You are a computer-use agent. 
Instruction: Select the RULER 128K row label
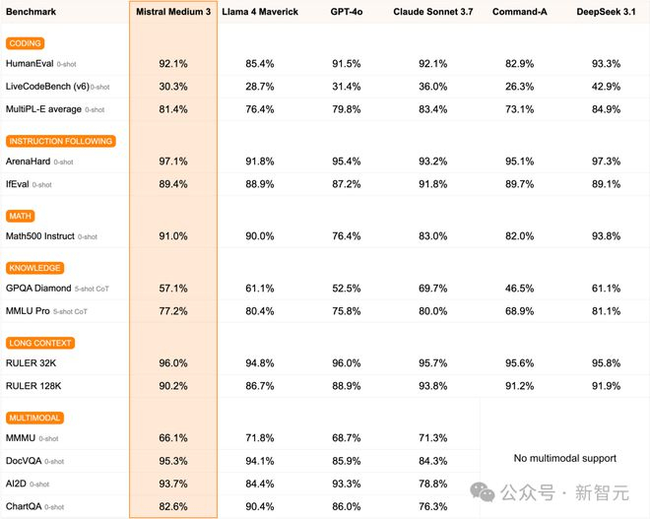(x=32, y=386)
